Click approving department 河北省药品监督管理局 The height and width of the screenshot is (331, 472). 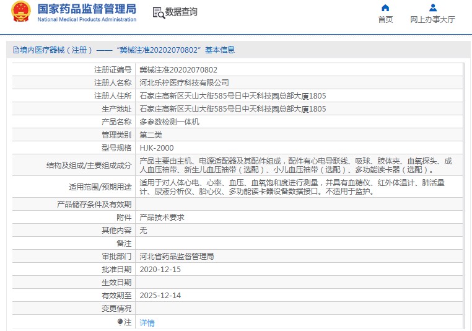(x=177, y=256)
